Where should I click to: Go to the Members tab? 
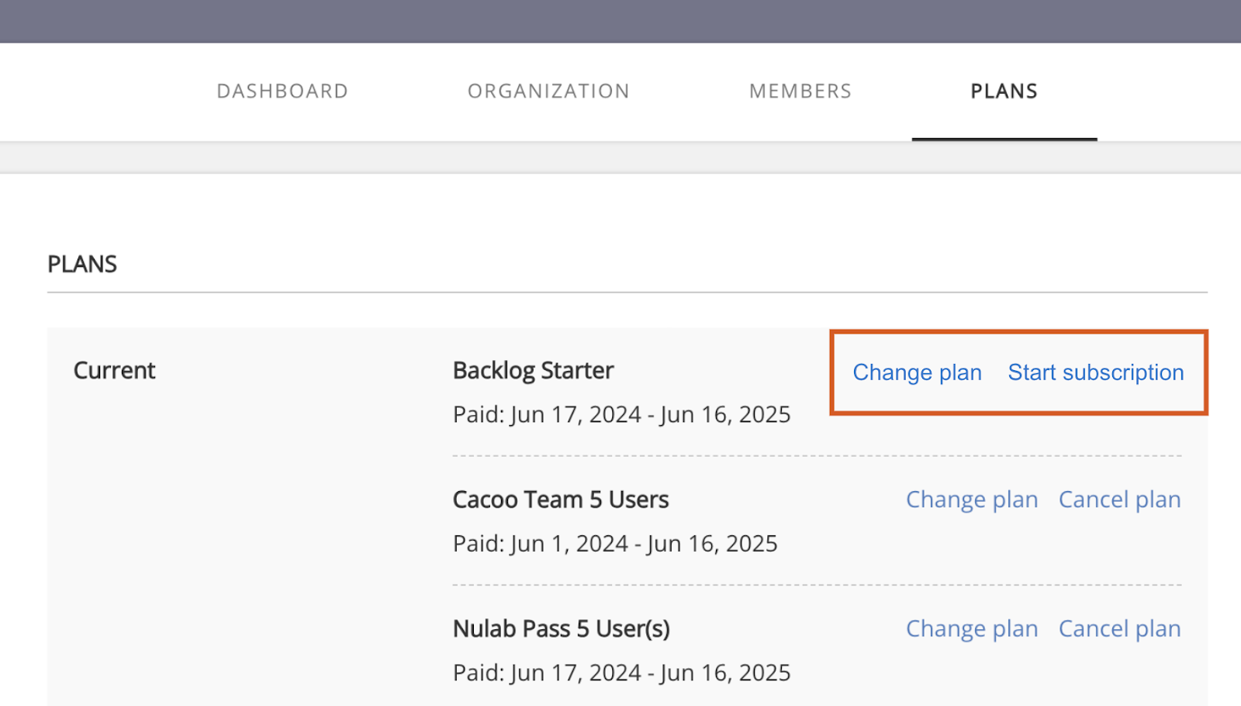pos(800,92)
